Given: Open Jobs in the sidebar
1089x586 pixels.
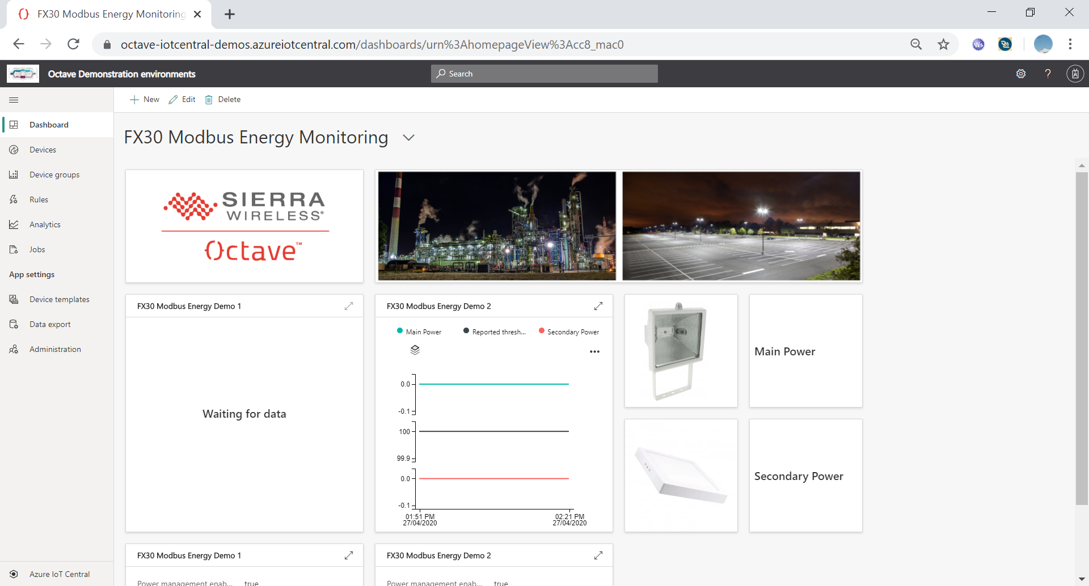Looking at the screenshot, I should [x=57, y=249].
